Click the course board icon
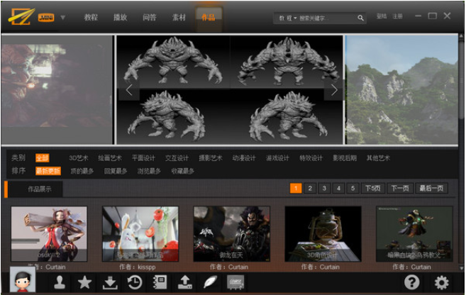The width and height of the screenshot is (466, 295). pyautogui.click(x=235, y=282)
